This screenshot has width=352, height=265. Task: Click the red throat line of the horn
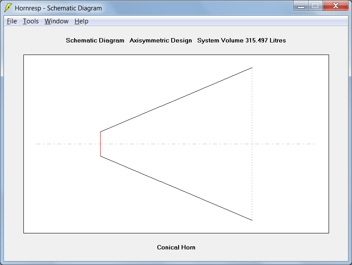coord(100,144)
